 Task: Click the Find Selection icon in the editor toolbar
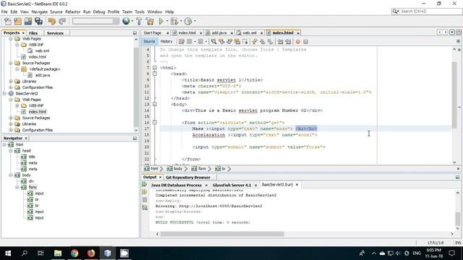213,42
